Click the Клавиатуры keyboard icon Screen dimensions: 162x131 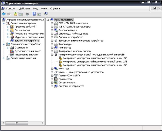pyautogui.click(x=56, y=44)
